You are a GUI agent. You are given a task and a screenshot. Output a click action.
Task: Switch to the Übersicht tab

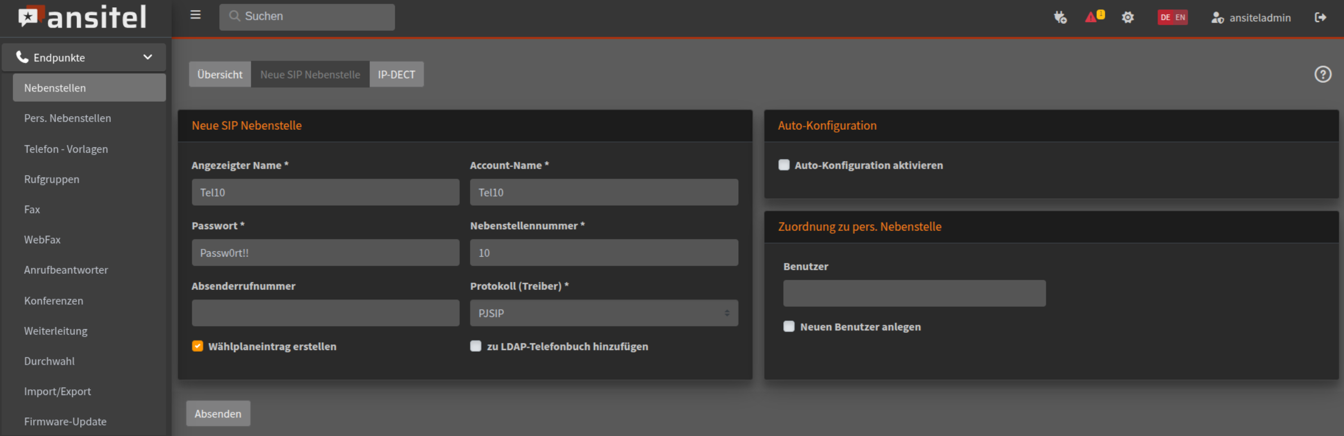[x=220, y=74]
